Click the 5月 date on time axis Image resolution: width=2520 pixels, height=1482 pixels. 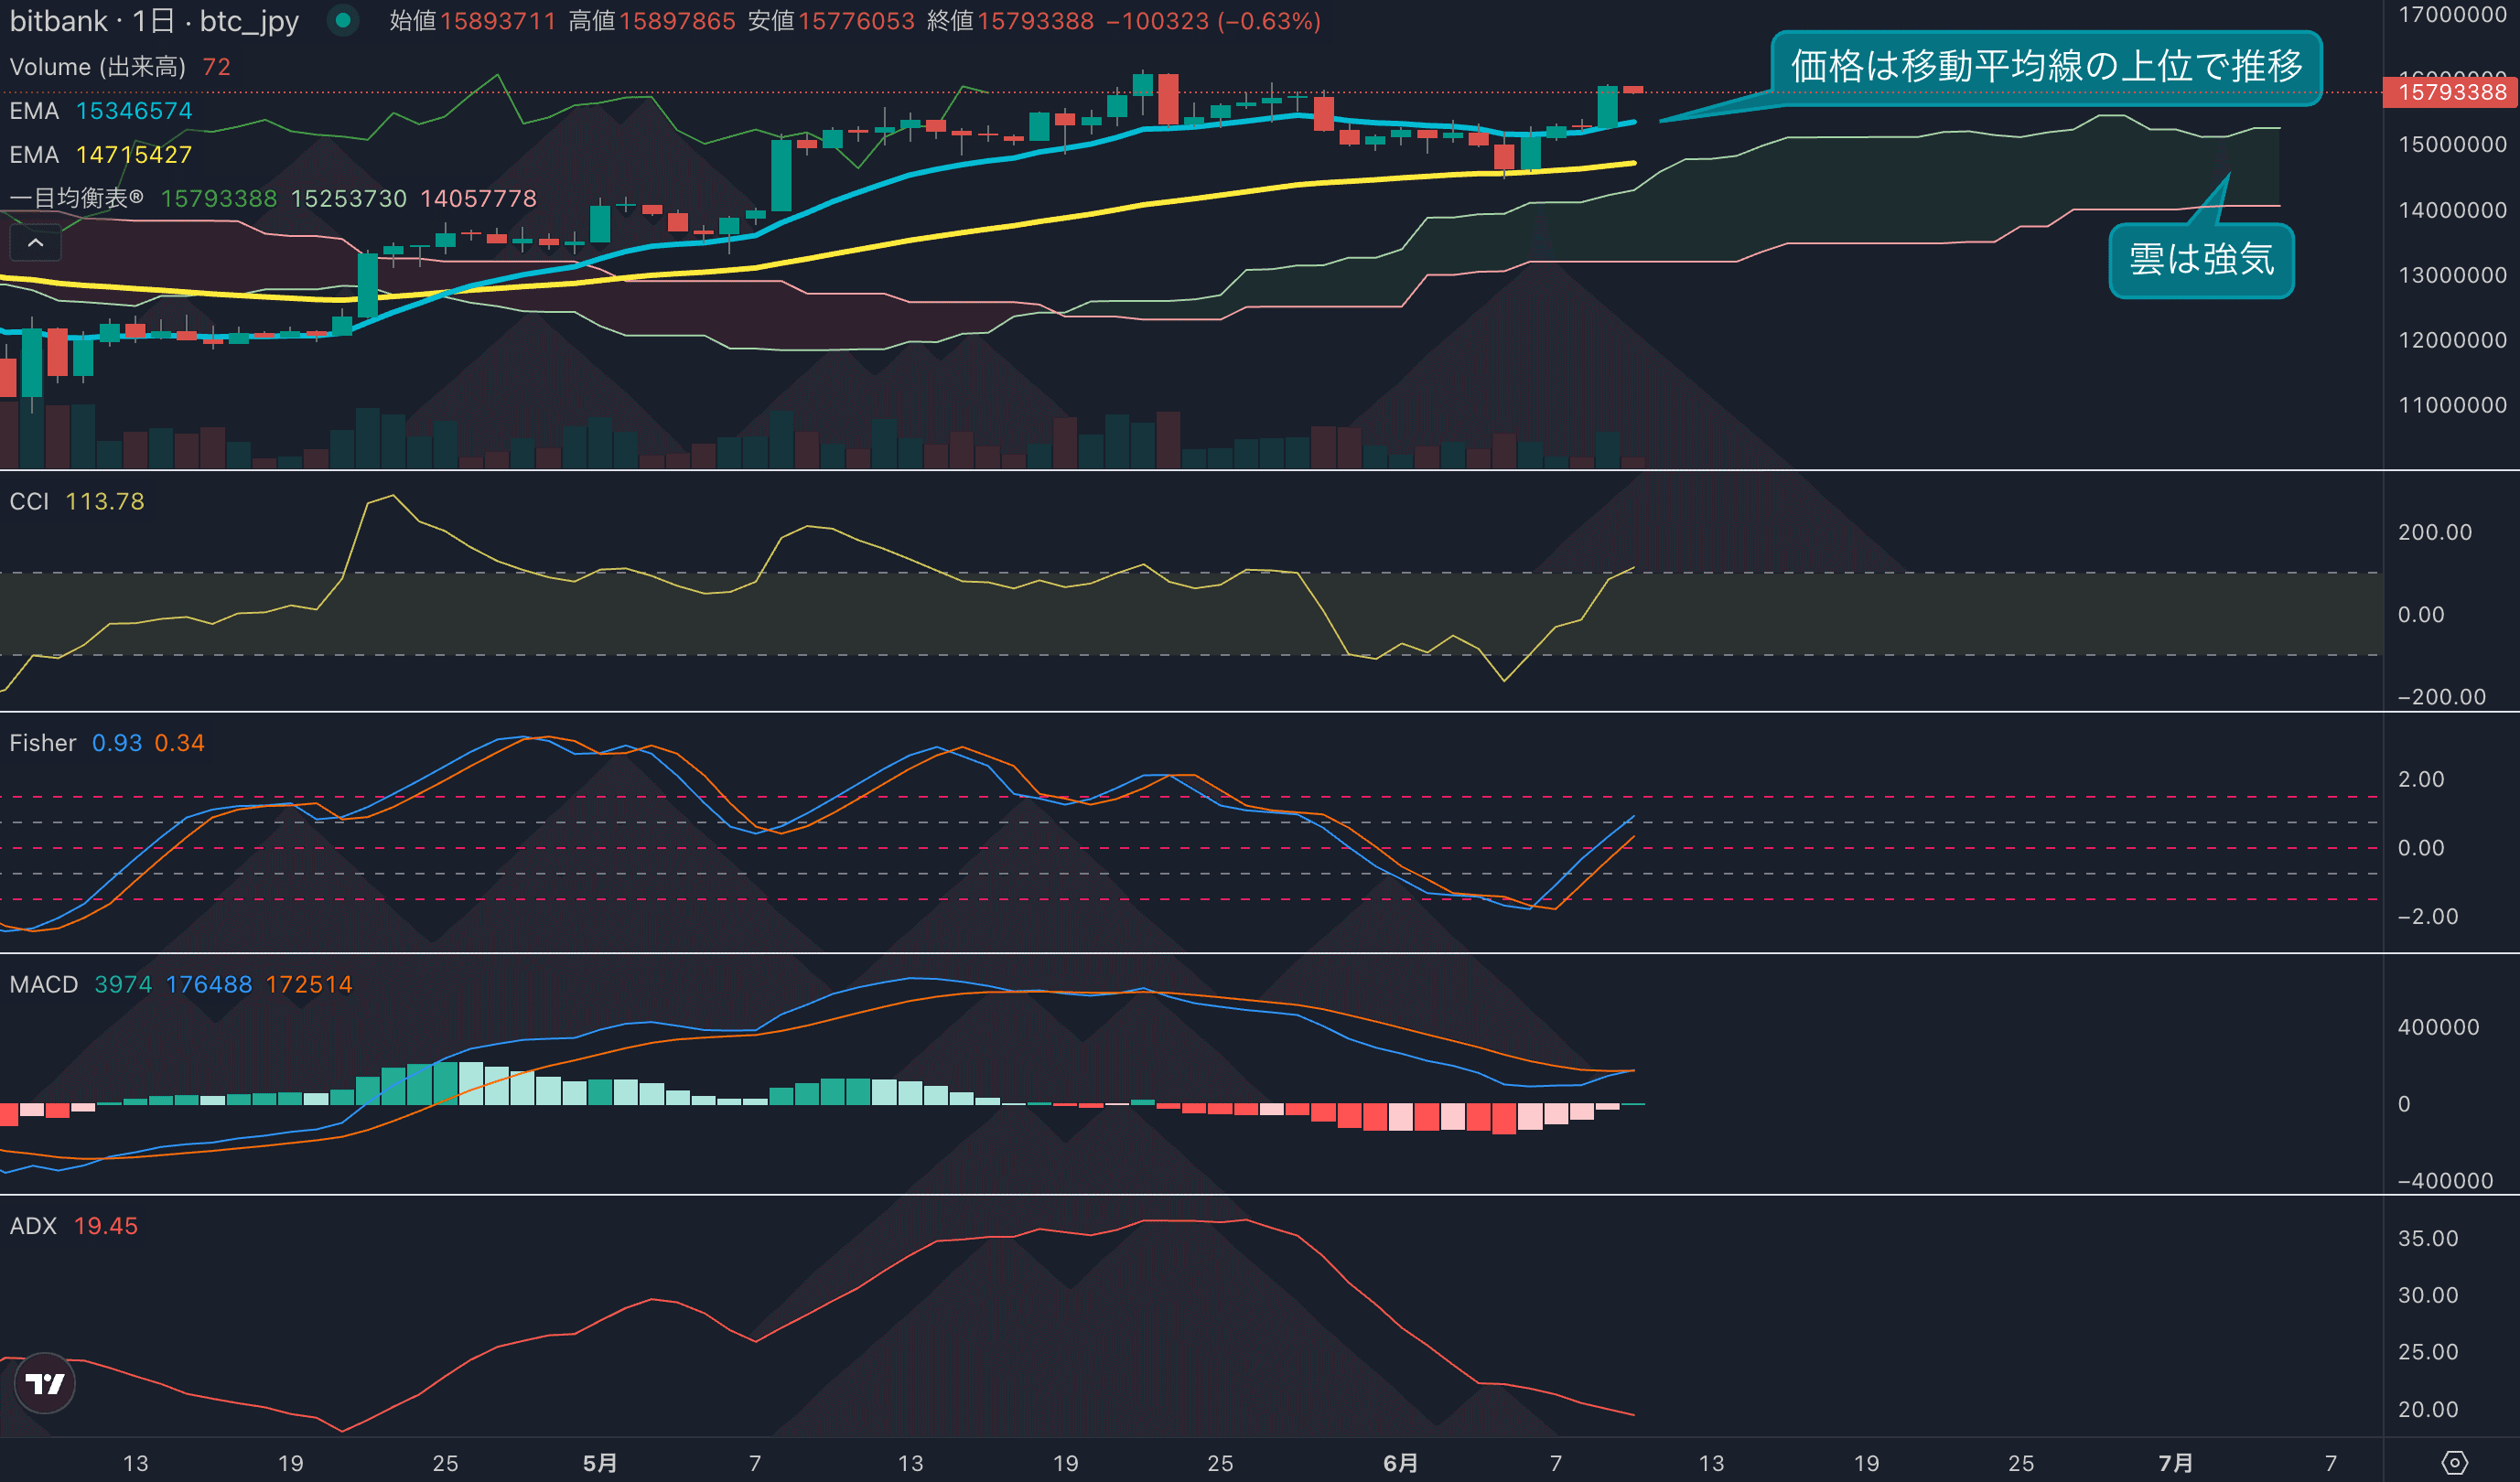pyautogui.click(x=600, y=1463)
